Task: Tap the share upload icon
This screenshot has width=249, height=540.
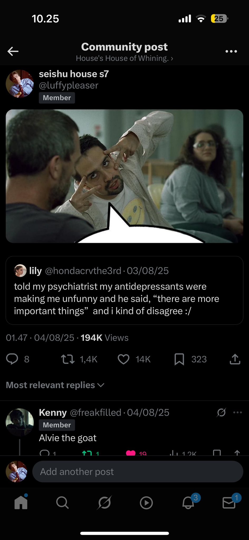Action: coord(235,359)
